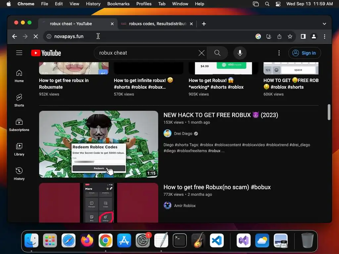Open the View menu
Screen dimensions: 339x254
coord(74,4)
